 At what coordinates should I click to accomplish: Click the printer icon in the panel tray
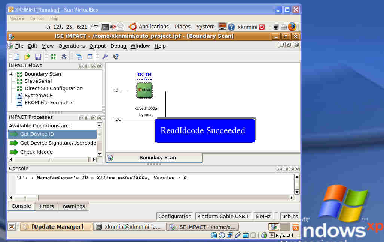(x=284, y=27)
